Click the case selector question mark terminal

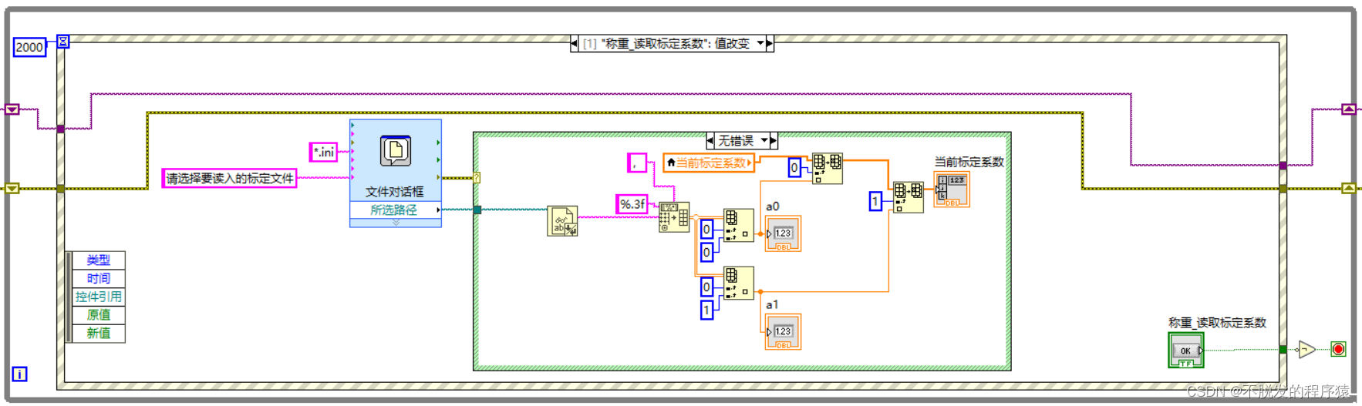477,178
